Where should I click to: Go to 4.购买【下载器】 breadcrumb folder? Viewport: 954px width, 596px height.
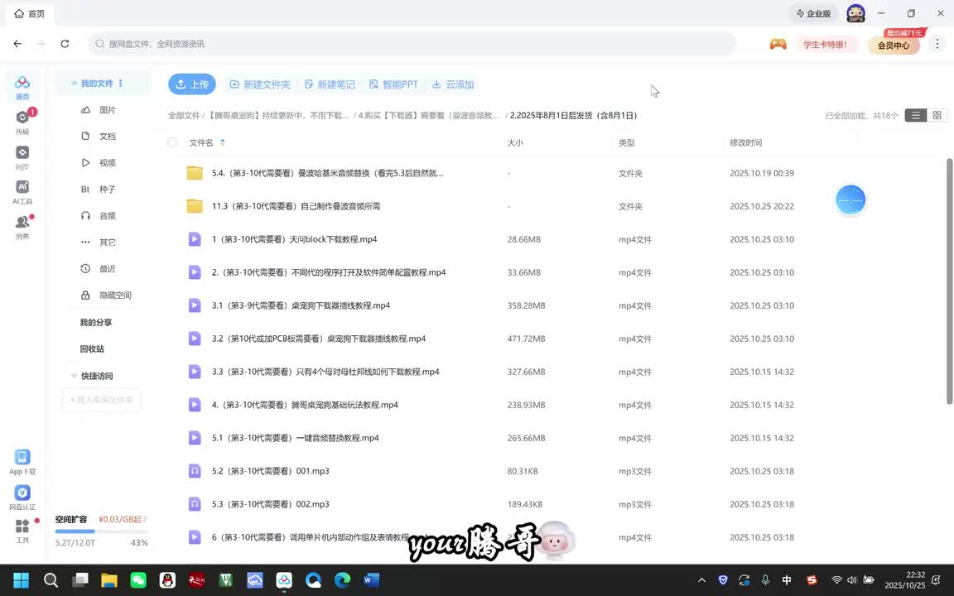click(428, 116)
